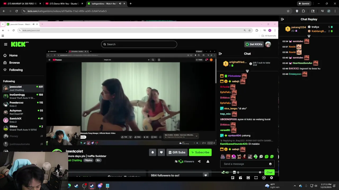Open the Chrome extensions puzzle menu
The width and height of the screenshot is (339, 190).
pyautogui.click(x=304, y=11)
